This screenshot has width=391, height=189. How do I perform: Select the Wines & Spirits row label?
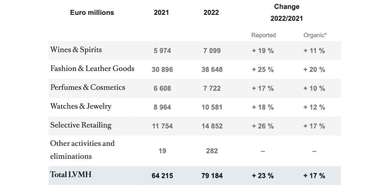(x=76, y=50)
